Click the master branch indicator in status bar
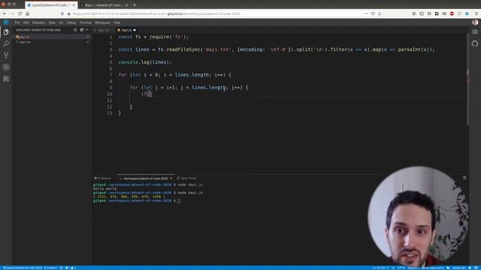The width and height of the screenshot is (481, 270). (51, 268)
